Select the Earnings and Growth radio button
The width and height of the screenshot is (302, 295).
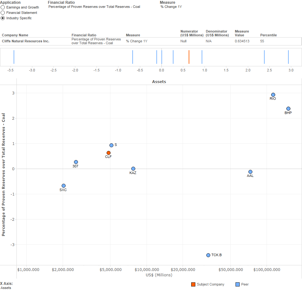(x=3, y=7)
